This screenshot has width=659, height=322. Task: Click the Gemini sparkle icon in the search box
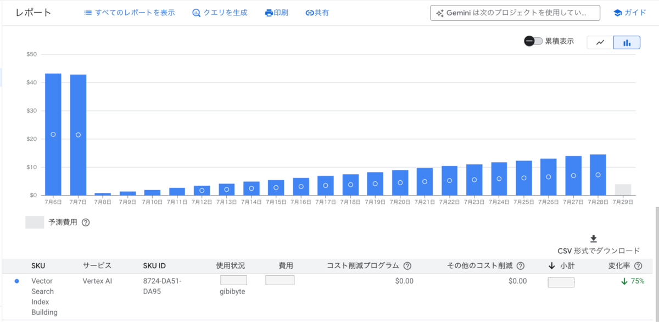pos(439,13)
